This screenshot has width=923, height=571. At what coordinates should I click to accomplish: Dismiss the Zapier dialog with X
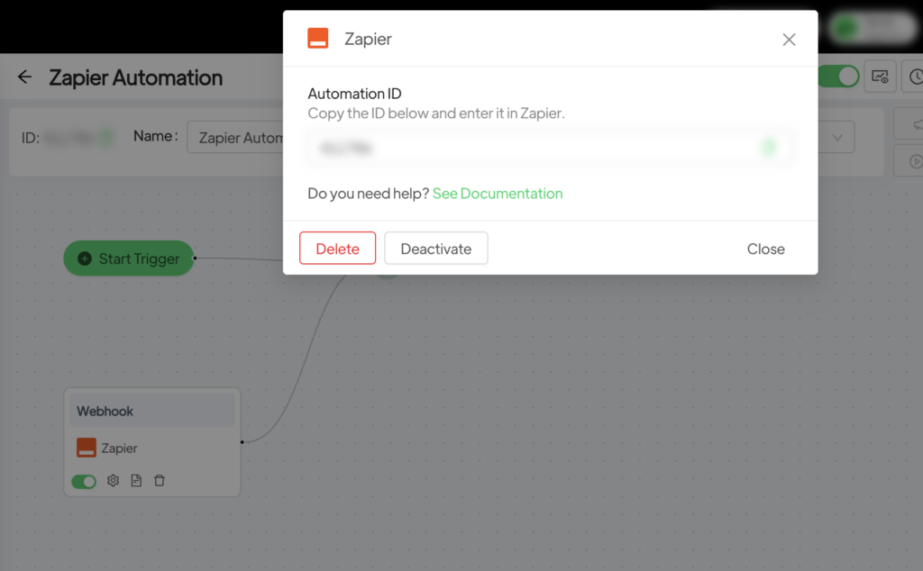(x=789, y=40)
